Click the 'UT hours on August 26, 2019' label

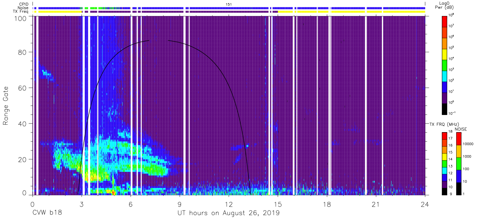click(228, 213)
